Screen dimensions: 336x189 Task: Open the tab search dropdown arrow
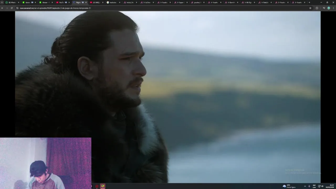pos(2,2)
